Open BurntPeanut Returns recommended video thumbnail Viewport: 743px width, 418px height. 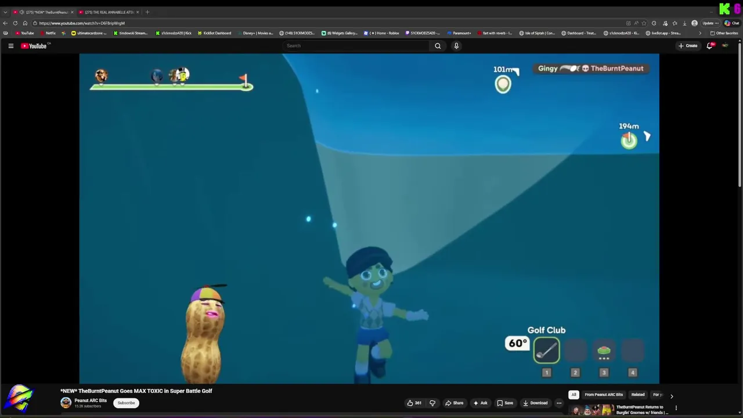point(591,410)
